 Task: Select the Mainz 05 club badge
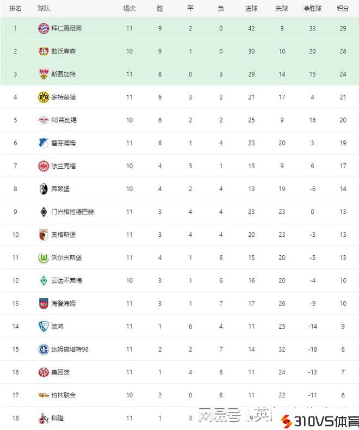[x=44, y=372]
